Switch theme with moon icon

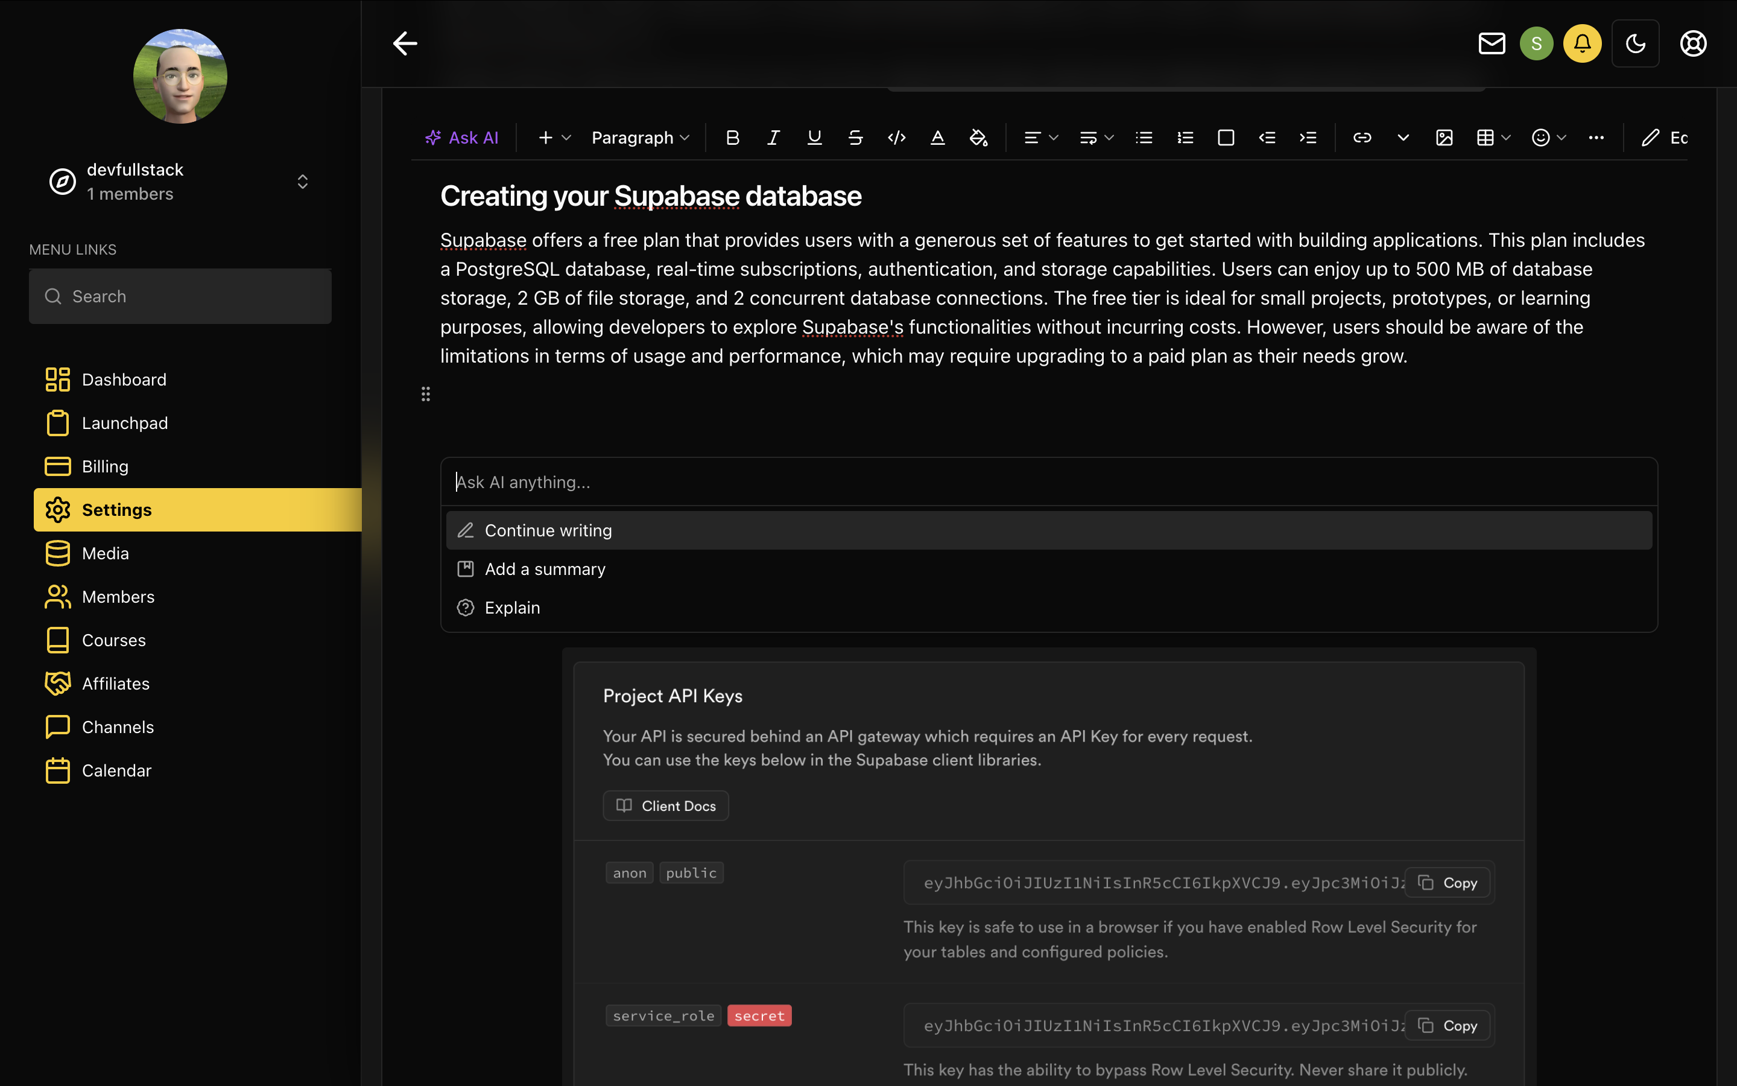[1635, 44]
